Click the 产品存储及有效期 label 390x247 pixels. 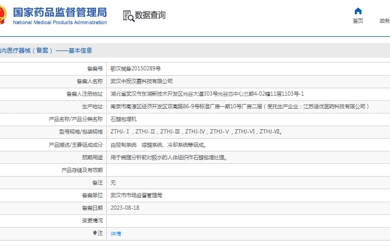pyautogui.click(x=82, y=170)
